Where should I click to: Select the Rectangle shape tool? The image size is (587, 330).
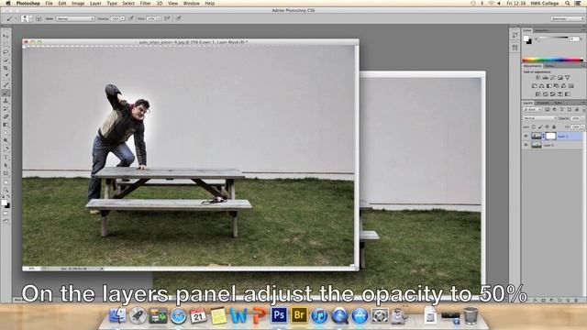click(6, 173)
